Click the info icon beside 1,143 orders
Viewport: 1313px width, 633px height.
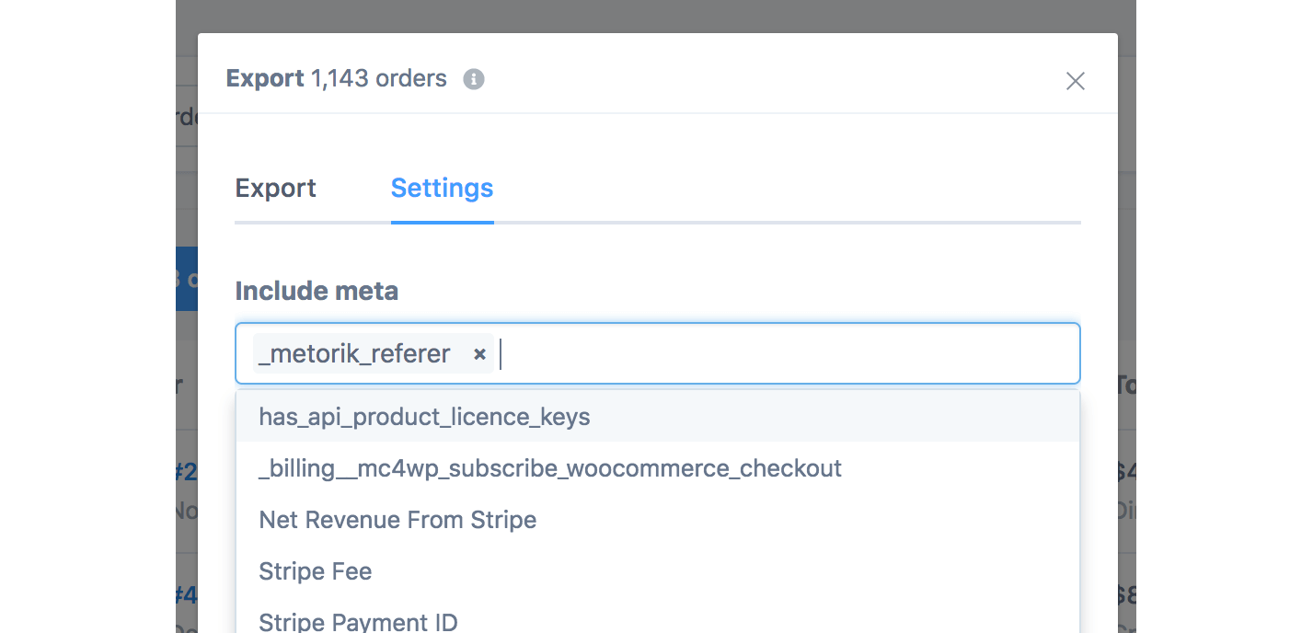[474, 79]
